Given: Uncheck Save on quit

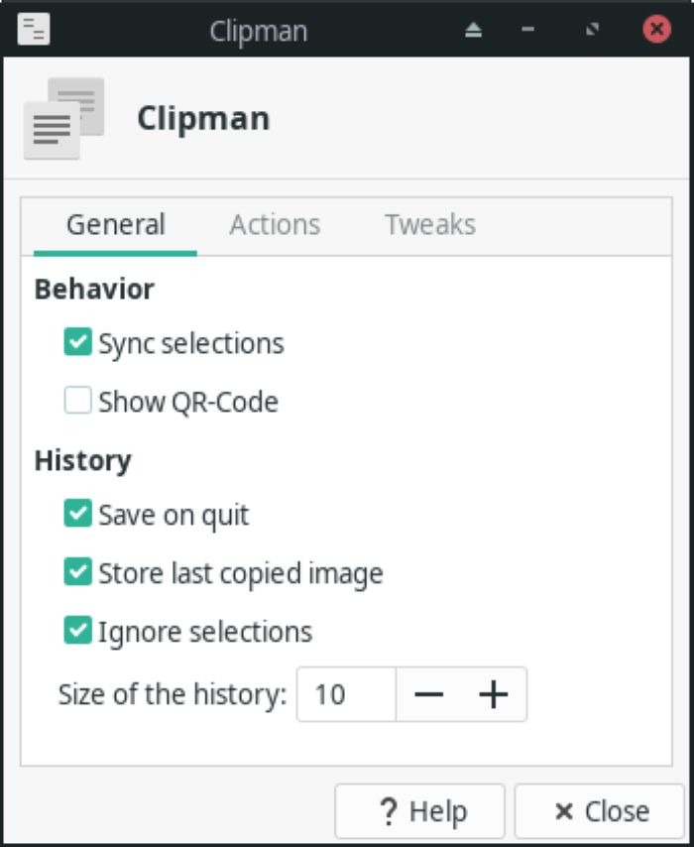Looking at the screenshot, I should 77,515.
